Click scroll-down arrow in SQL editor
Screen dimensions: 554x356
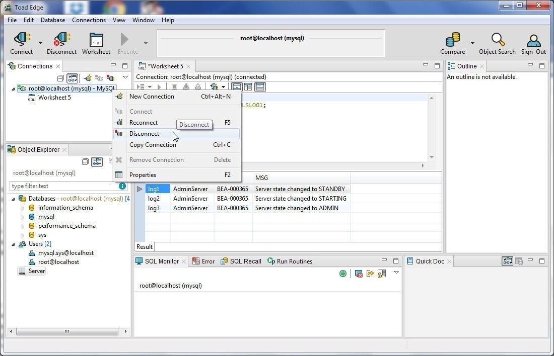(432, 157)
